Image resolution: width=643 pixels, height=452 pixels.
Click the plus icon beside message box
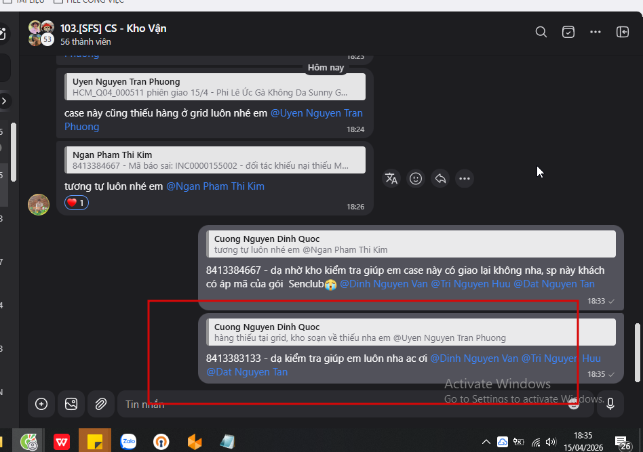click(41, 404)
